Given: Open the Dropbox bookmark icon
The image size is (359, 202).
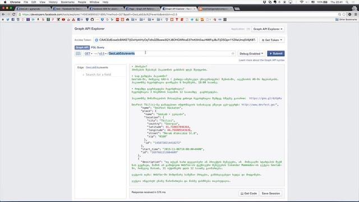Looking at the screenshot, I should coord(102,20).
